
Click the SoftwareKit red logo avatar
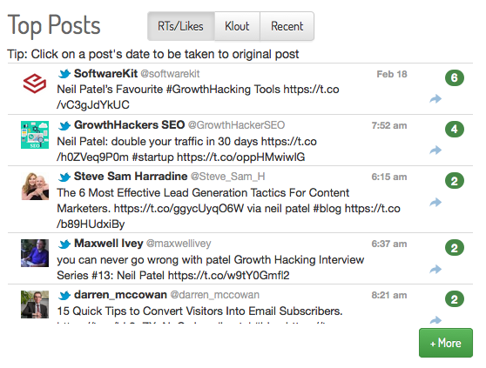click(35, 84)
